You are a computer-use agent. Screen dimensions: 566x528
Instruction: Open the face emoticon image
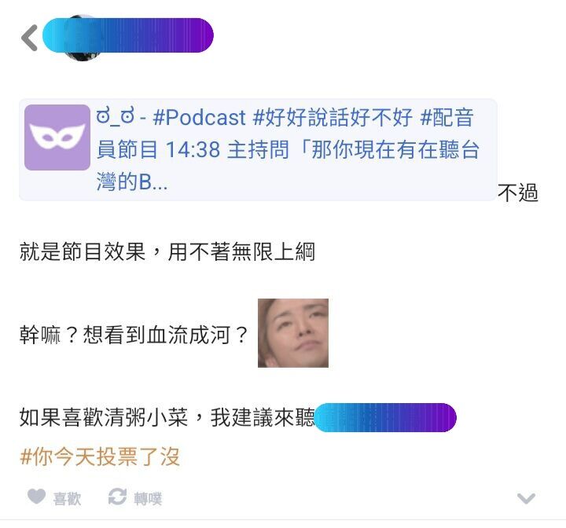click(293, 333)
